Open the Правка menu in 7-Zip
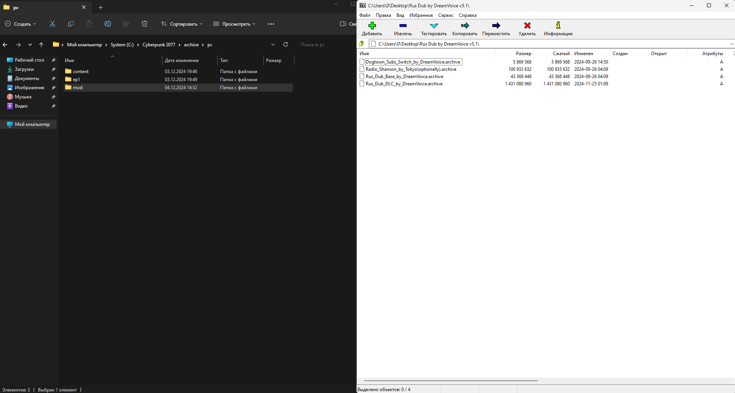This screenshot has width=735, height=393. (x=383, y=15)
